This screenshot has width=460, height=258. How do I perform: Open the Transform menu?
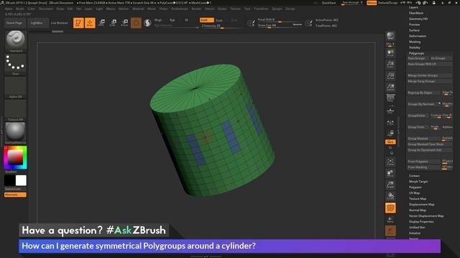[x=261, y=9]
